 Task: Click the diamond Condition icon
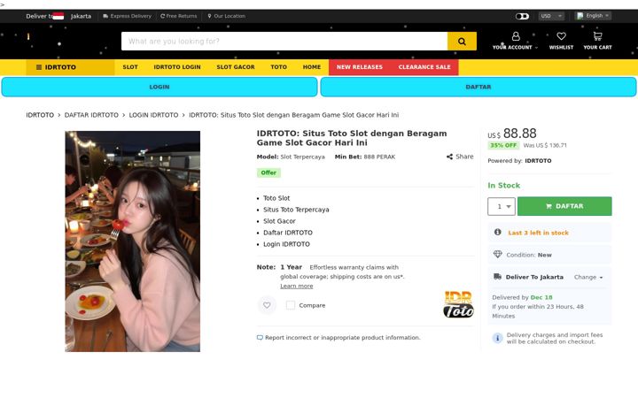(x=498, y=254)
